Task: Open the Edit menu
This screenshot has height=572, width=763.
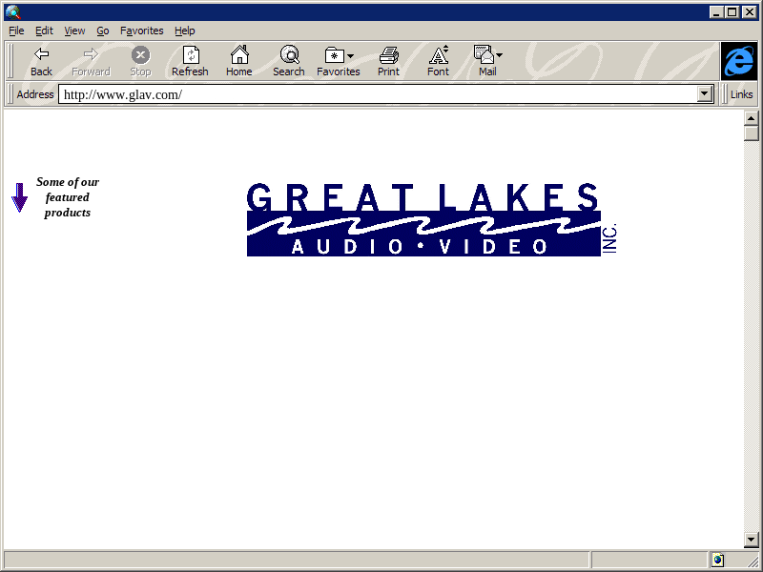Action: coord(44,31)
